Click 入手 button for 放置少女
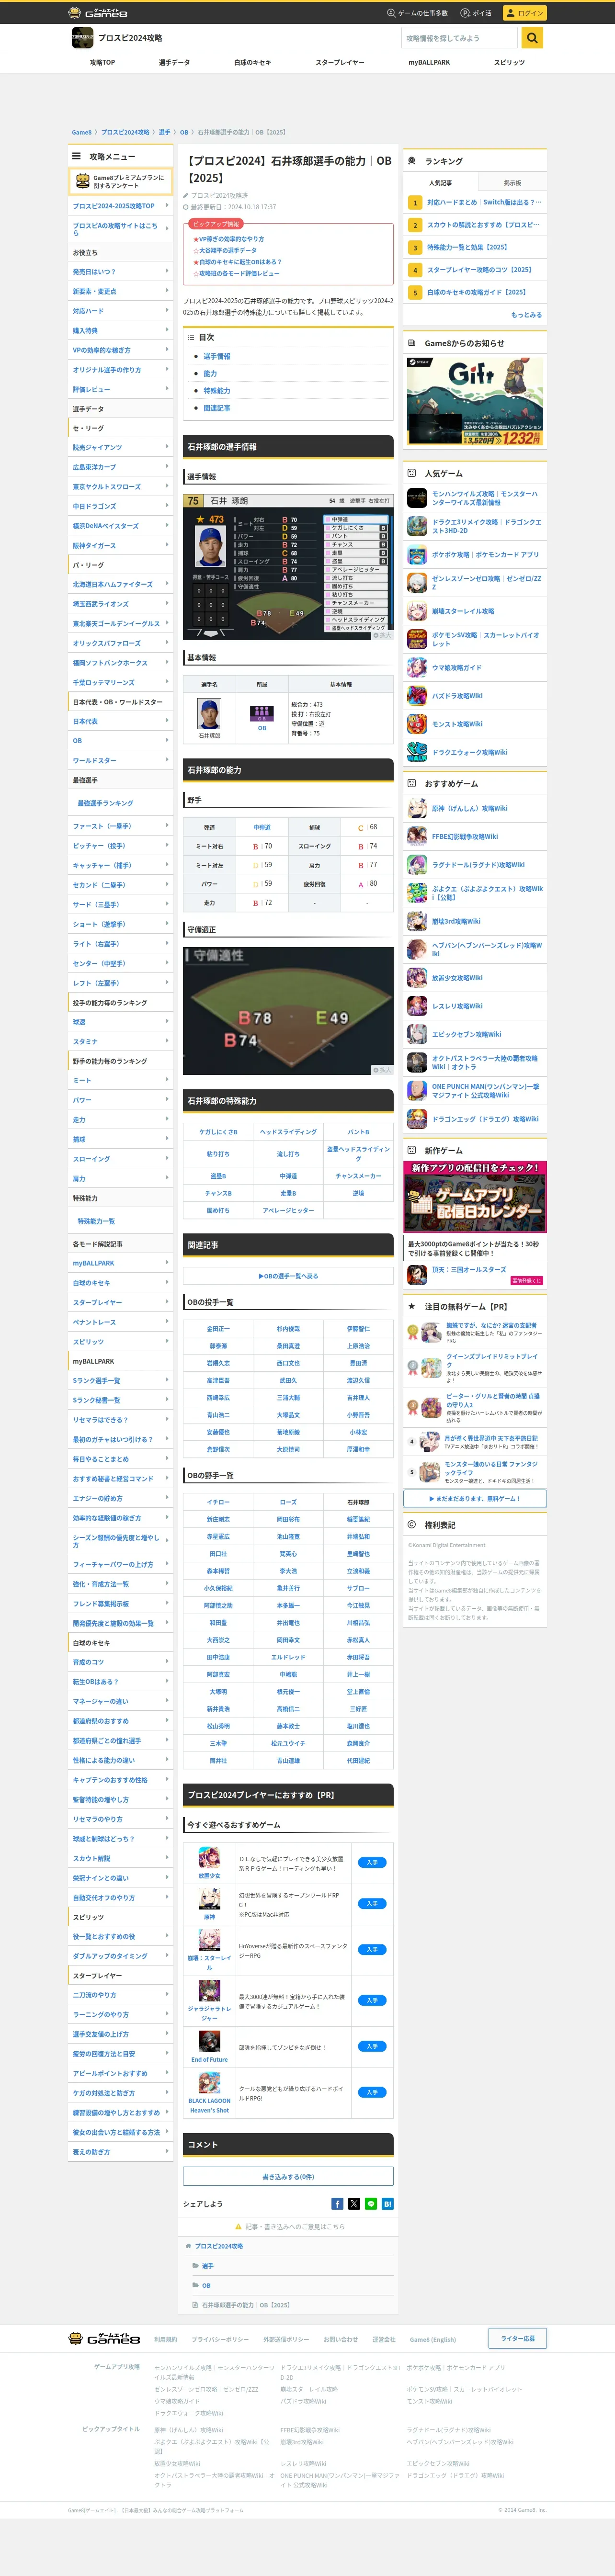This screenshot has height=2576, width=615. 372,1863
